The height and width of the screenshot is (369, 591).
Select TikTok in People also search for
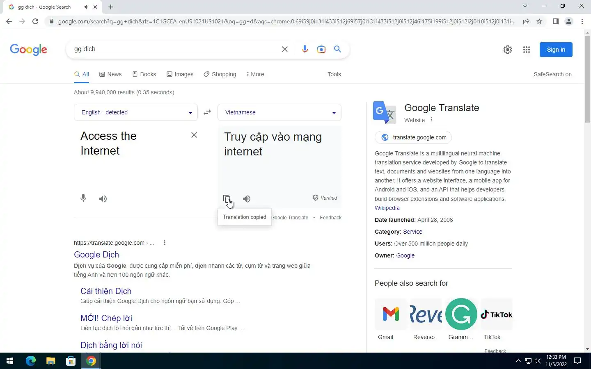[x=497, y=319]
